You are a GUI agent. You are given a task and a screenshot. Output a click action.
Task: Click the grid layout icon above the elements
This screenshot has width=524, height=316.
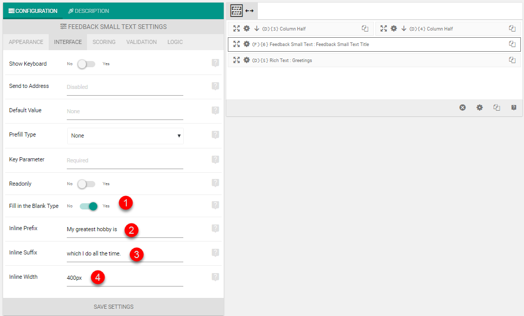point(237,11)
